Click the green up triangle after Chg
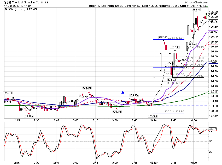This screenshot has height=165, width=222. pyautogui.click(x=207, y=6)
